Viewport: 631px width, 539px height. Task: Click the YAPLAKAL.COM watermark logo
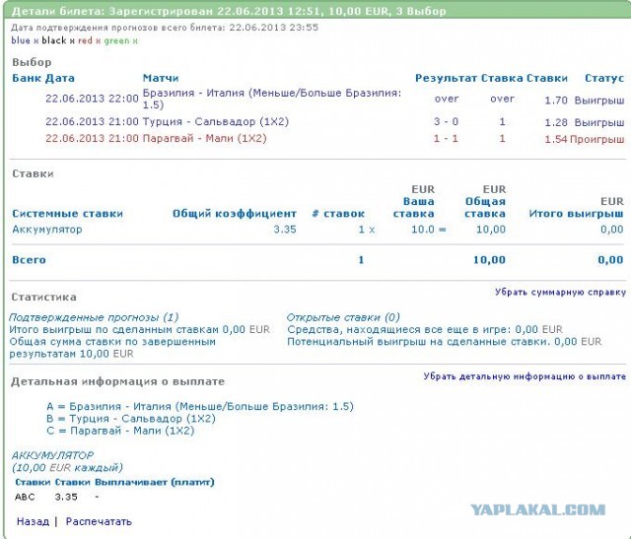536,509
